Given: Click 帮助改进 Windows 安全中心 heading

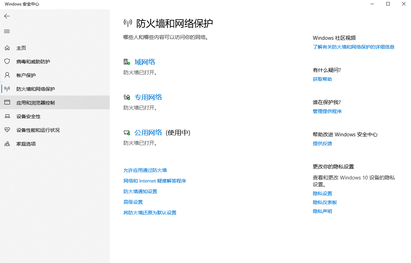Looking at the screenshot, I should (345, 135).
